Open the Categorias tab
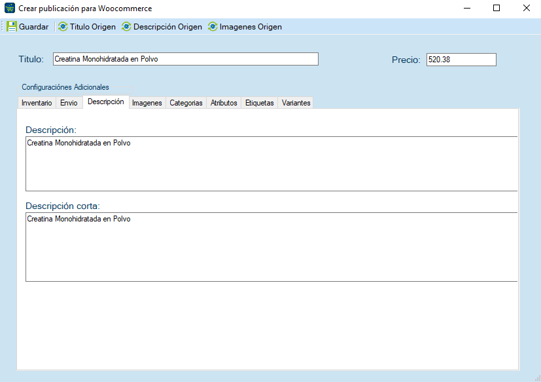Screen dimensions: 541x382 click(x=186, y=103)
